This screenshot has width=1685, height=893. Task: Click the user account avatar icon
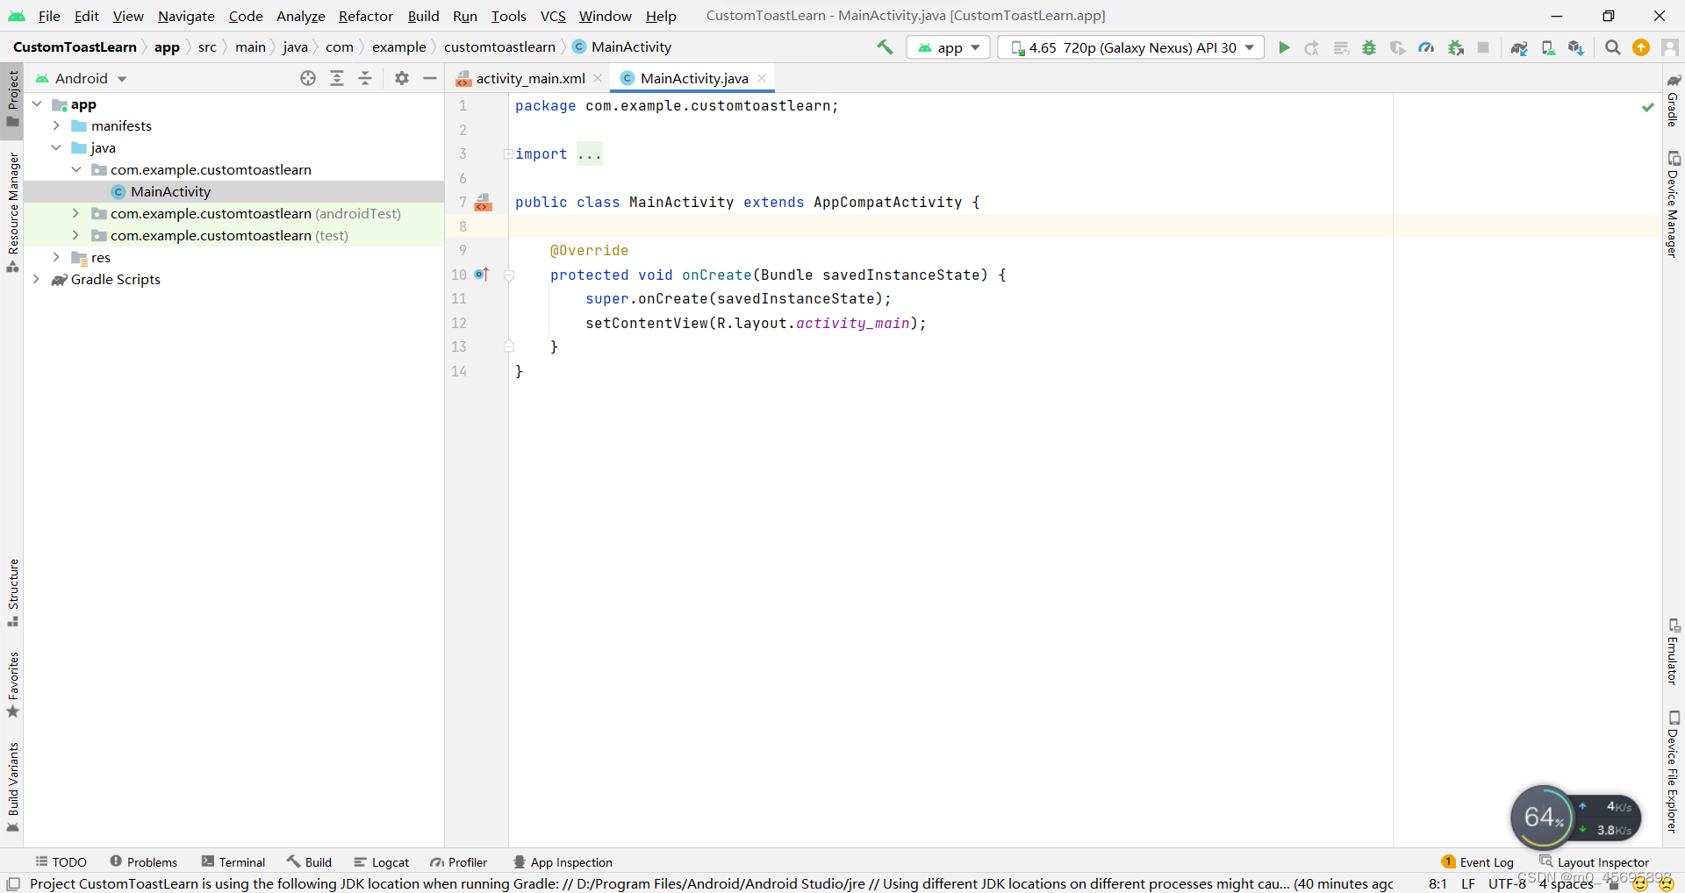1670,47
